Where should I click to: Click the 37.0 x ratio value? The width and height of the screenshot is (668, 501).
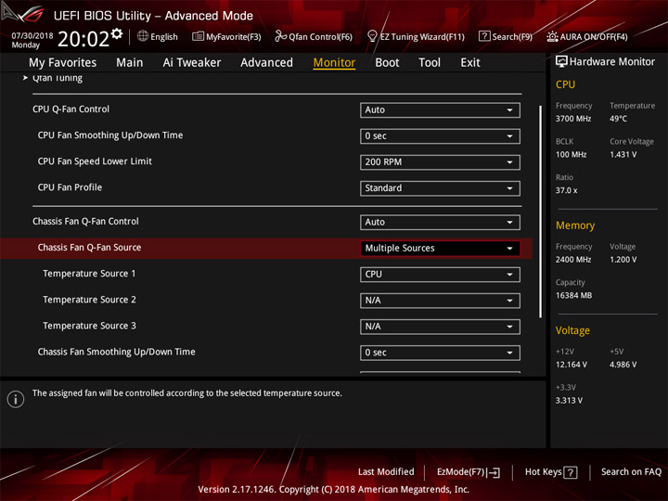566,190
